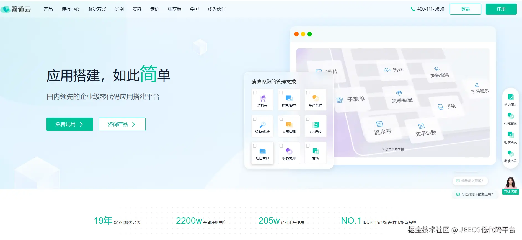
Task: Click the yellow dot in the mock window
Action: click(x=303, y=34)
